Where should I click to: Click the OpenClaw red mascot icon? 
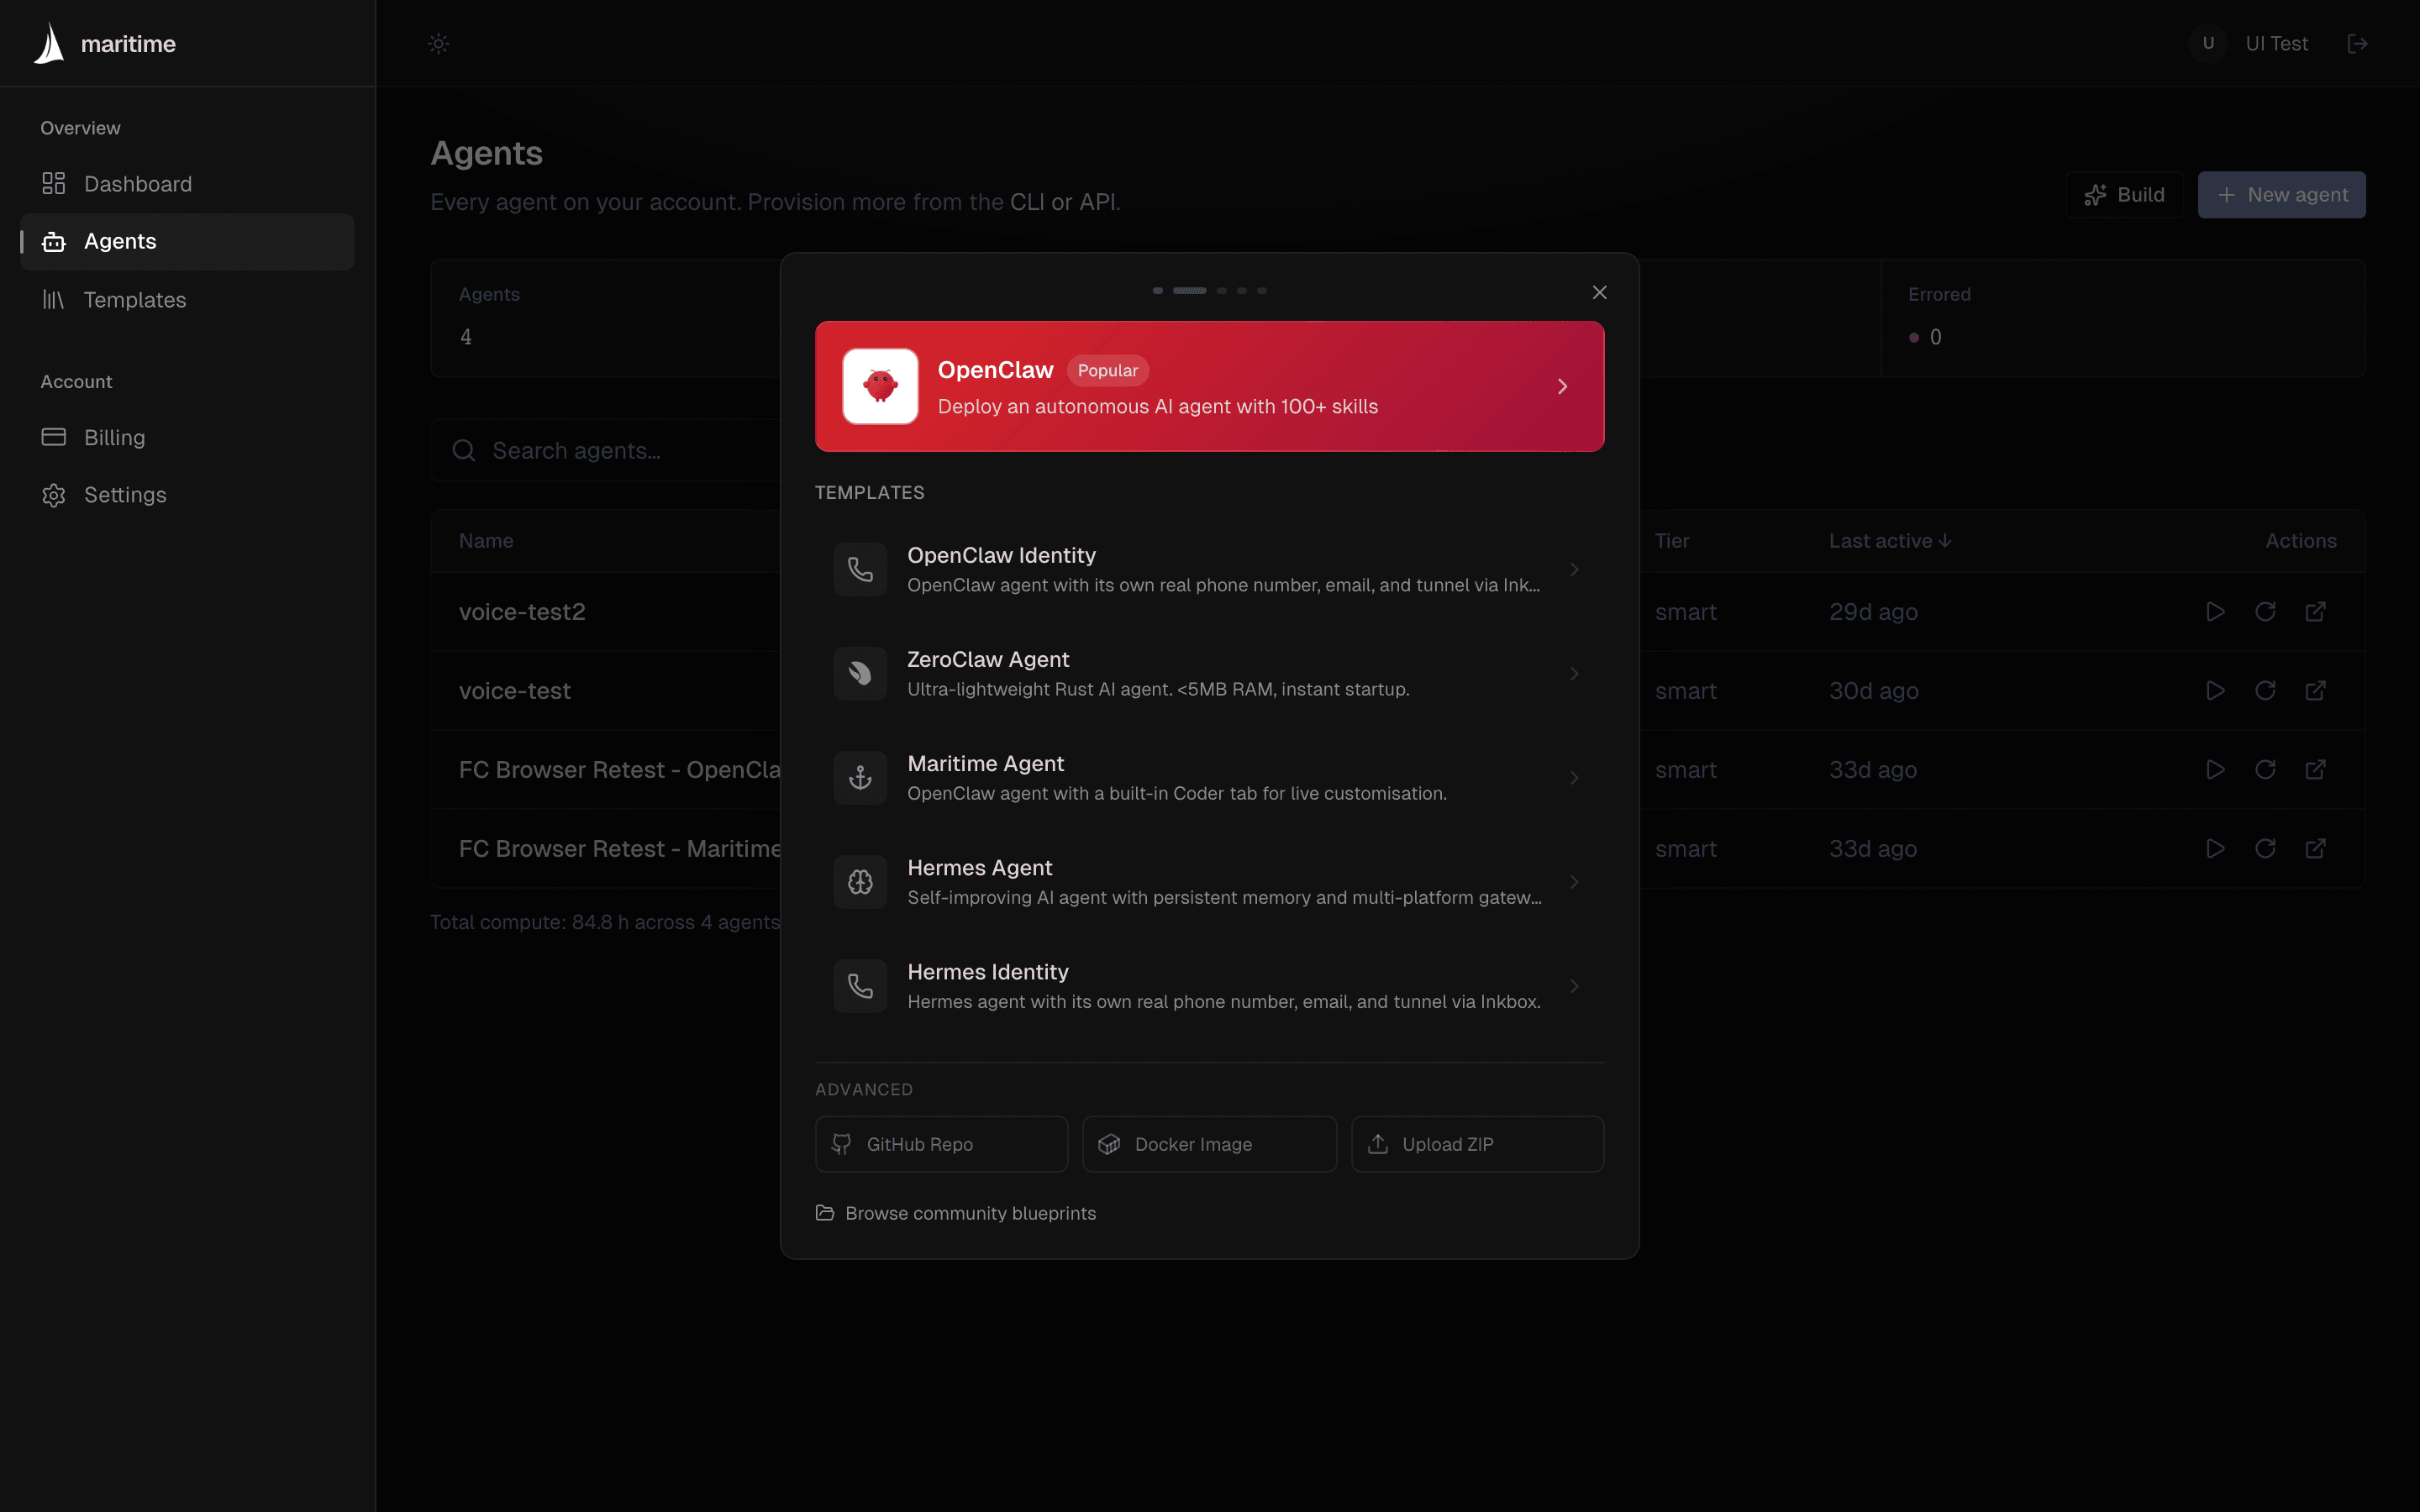[x=880, y=386]
